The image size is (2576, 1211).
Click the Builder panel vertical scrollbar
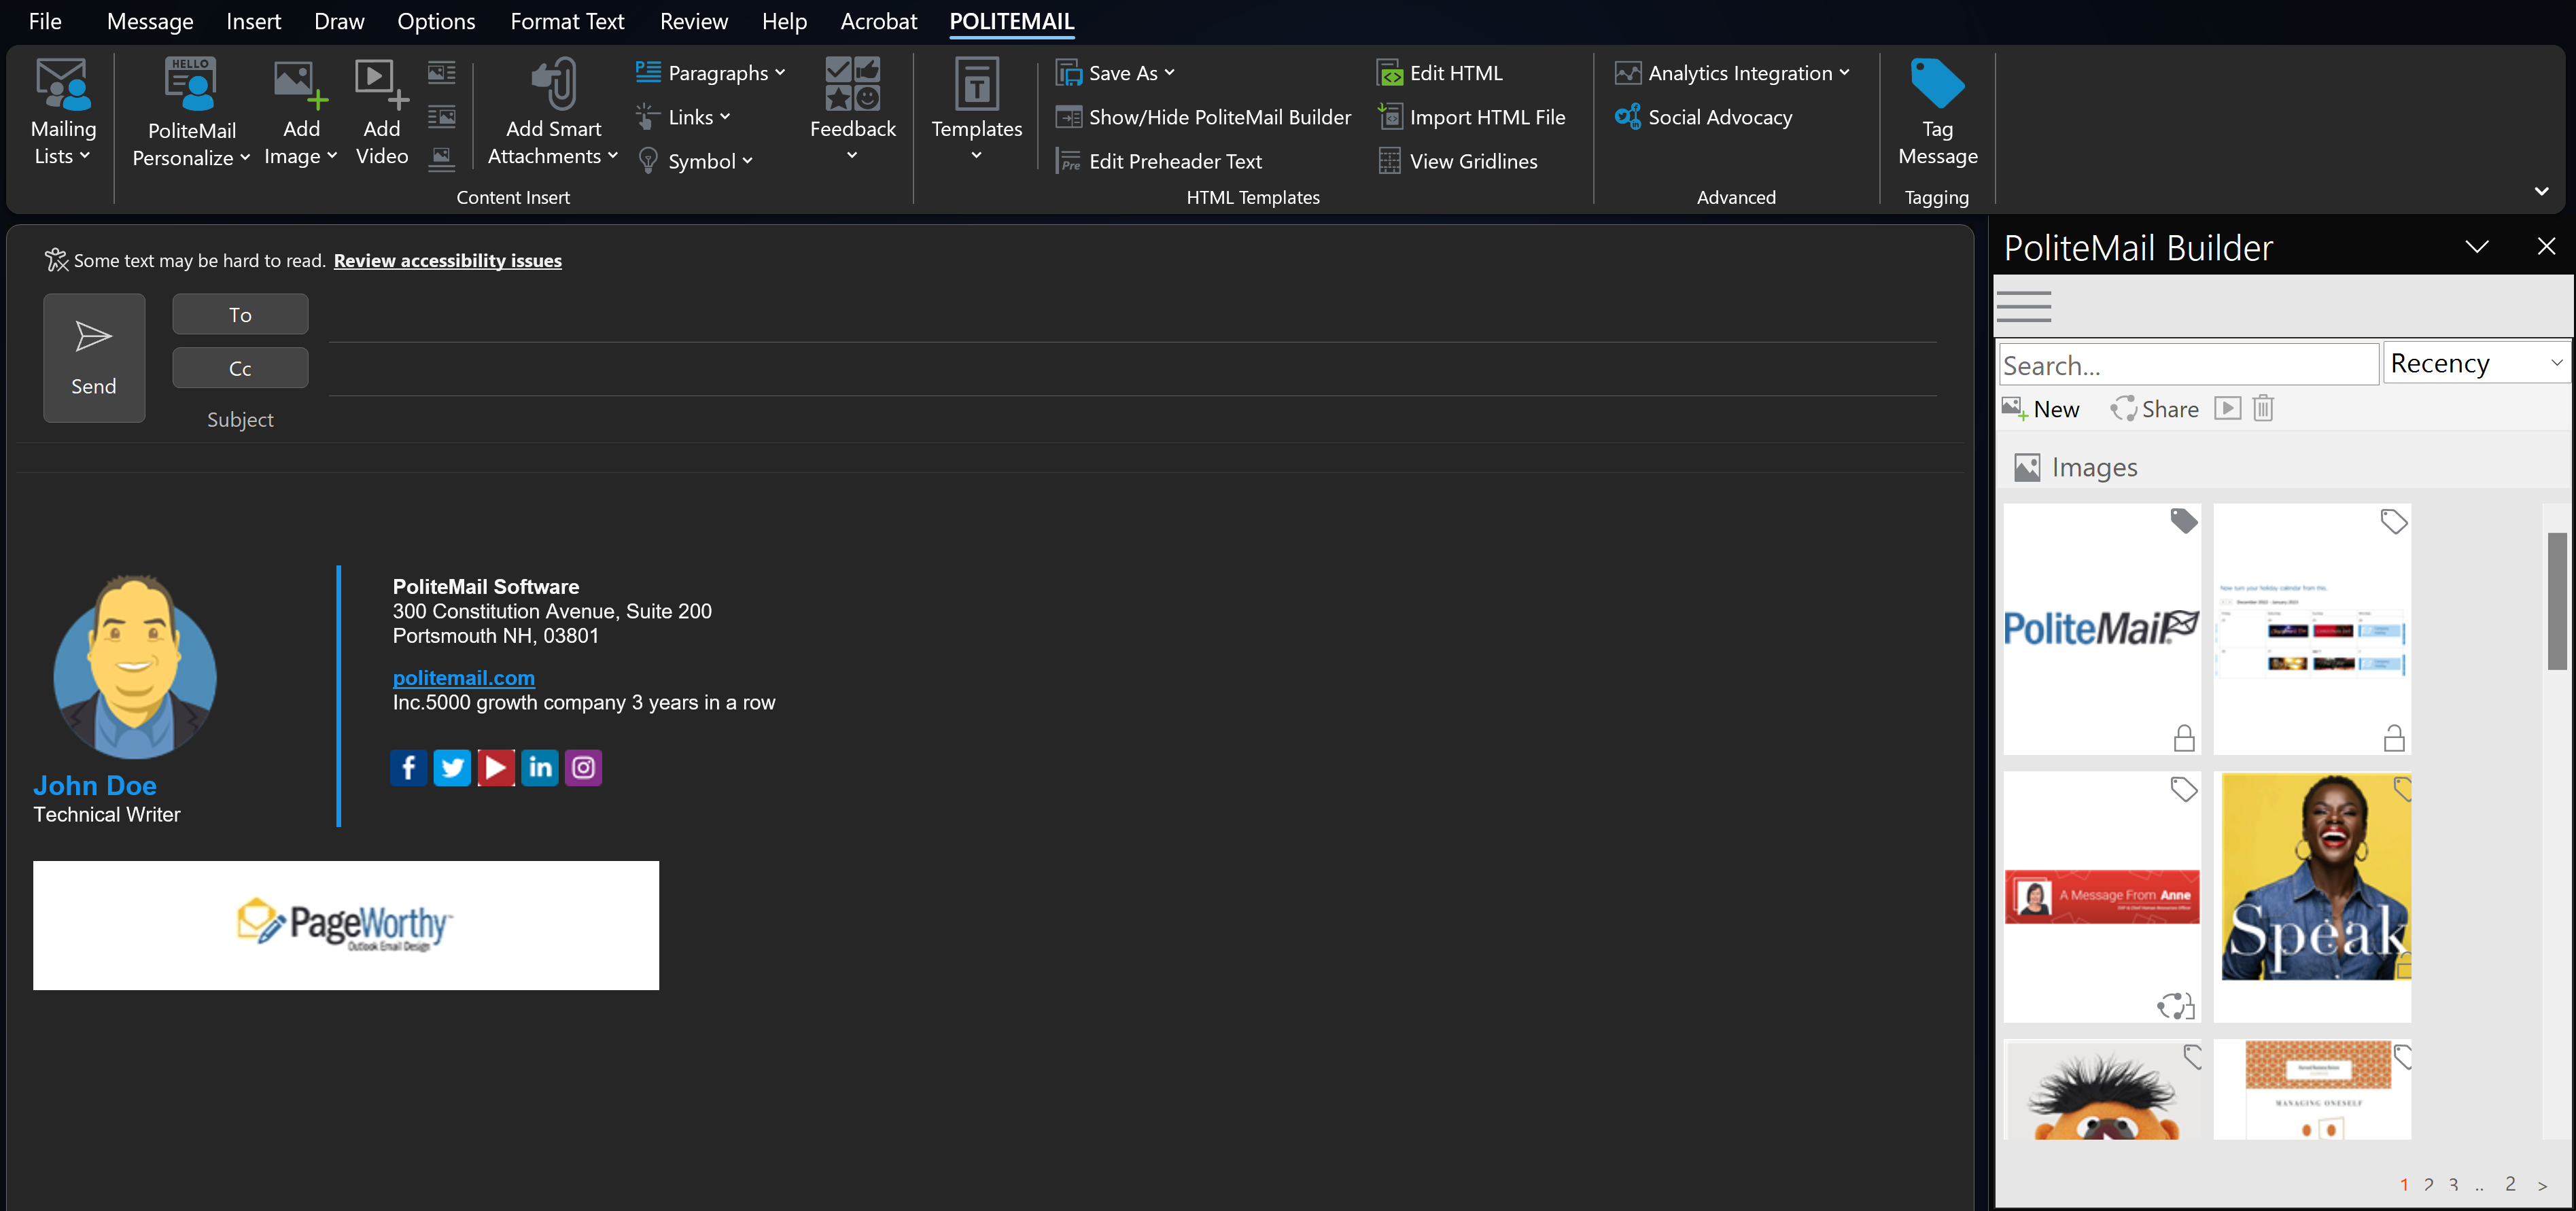2556,601
